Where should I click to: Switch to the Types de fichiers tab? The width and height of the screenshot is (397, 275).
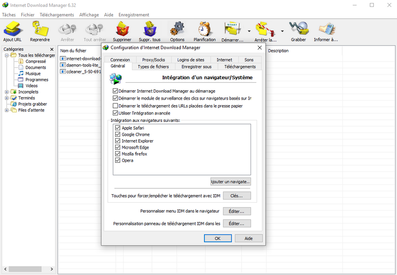click(x=153, y=67)
